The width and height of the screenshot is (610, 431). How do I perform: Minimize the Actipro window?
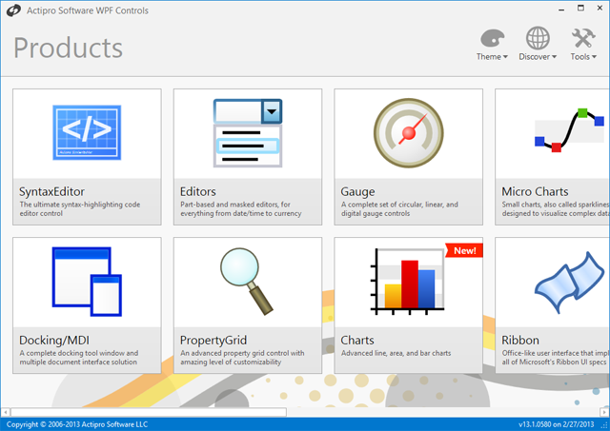561,9
